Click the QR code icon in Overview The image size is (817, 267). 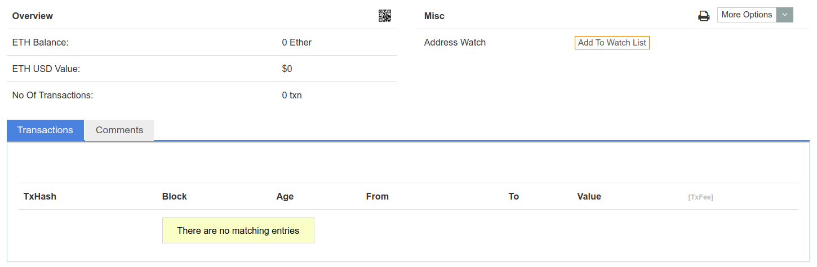pyautogui.click(x=384, y=16)
